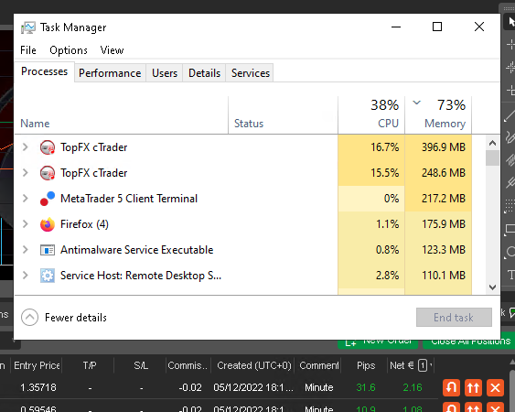Image resolution: width=515 pixels, height=412 pixels.
Task: Select the ellipse drawing tool in cTrader
Action: pyautogui.click(x=510, y=252)
